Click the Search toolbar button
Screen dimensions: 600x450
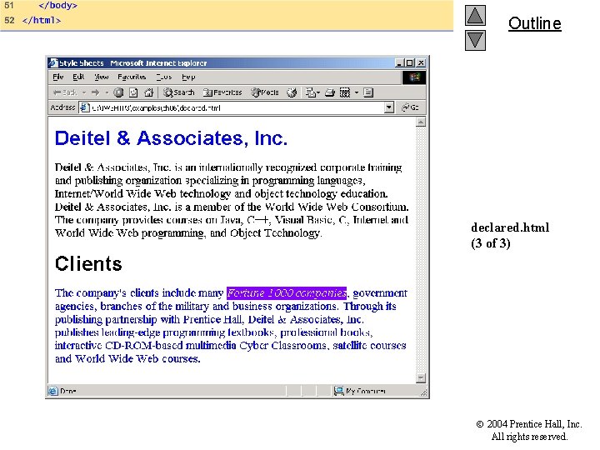tap(178, 92)
